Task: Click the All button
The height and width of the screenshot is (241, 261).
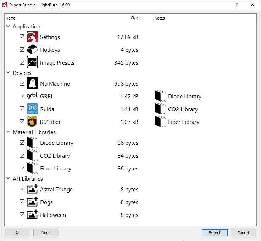Action: click(x=17, y=233)
